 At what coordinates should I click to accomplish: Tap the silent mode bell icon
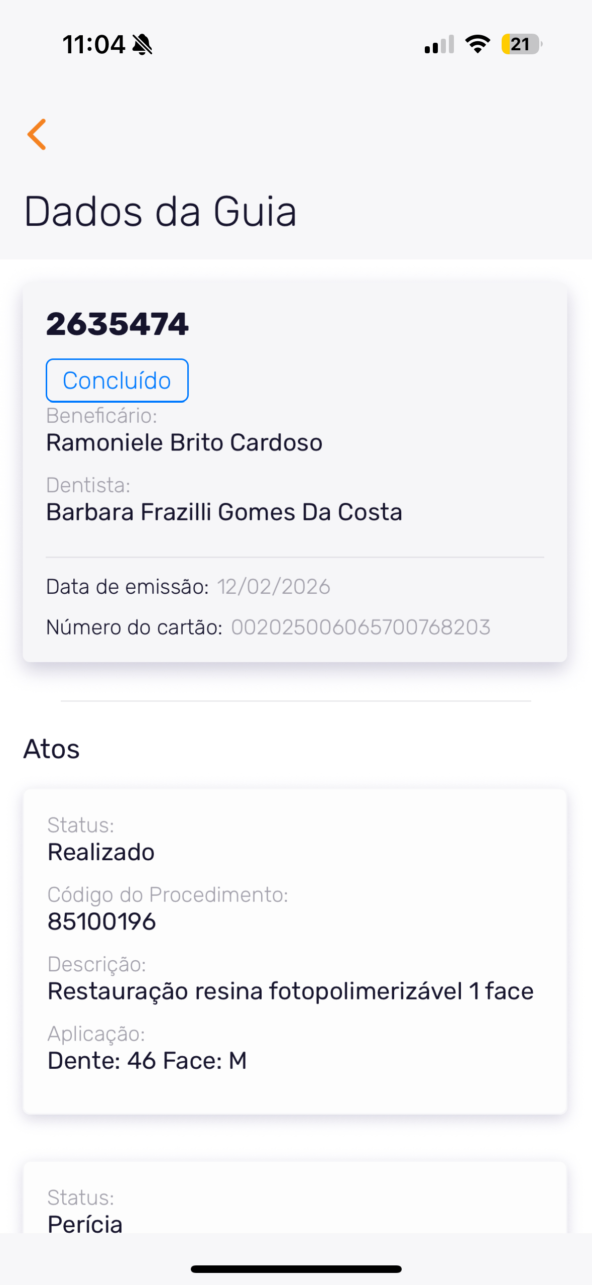click(x=142, y=45)
